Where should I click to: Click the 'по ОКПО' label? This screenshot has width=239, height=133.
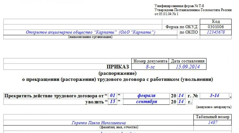(189, 32)
